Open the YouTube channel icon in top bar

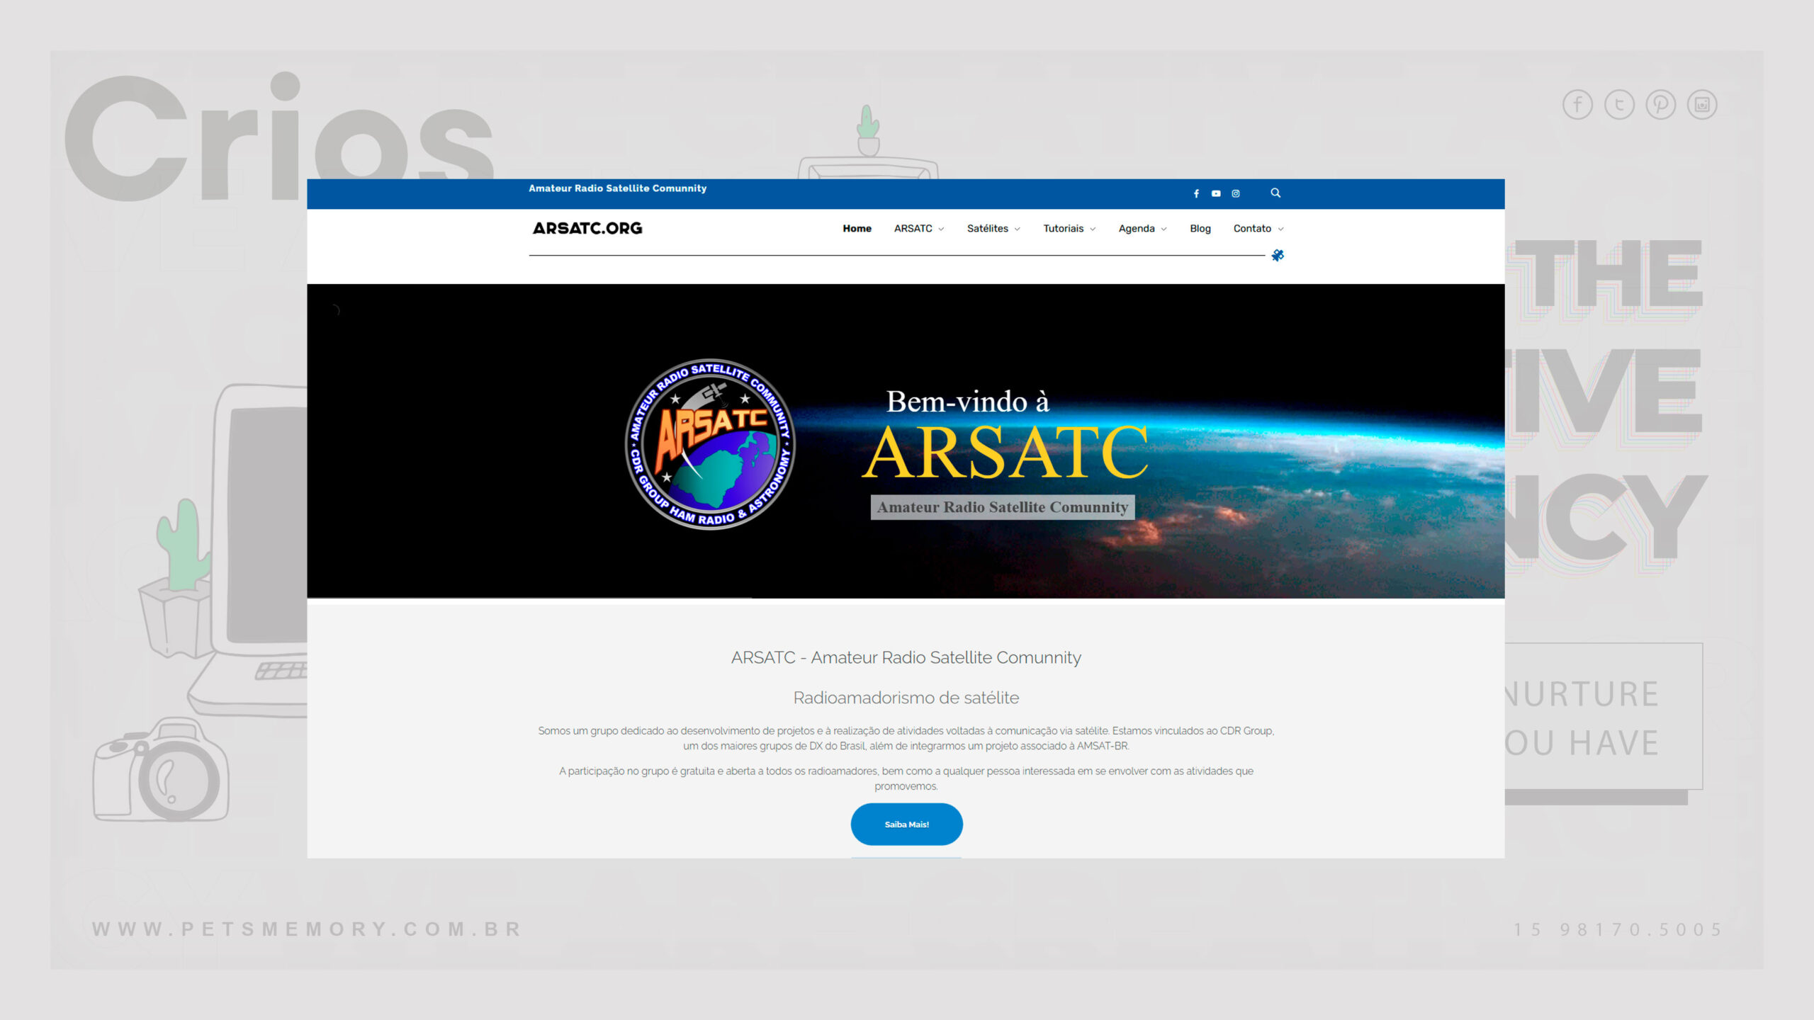[1216, 193]
